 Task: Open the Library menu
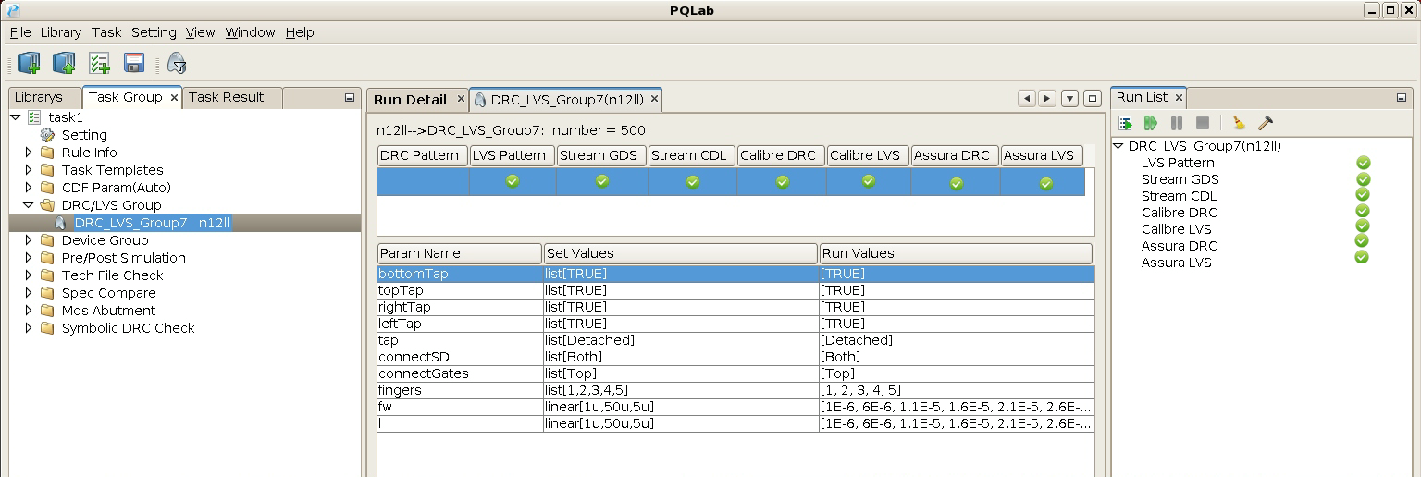pos(60,32)
